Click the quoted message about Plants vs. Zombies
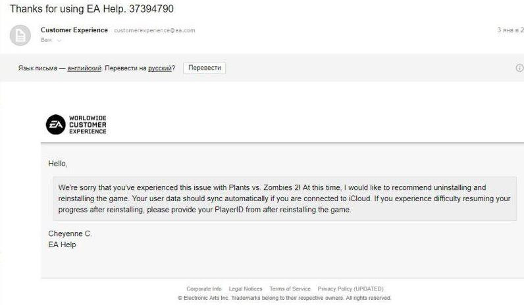This screenshot has width=524, height=305. [x=284, y=199]
